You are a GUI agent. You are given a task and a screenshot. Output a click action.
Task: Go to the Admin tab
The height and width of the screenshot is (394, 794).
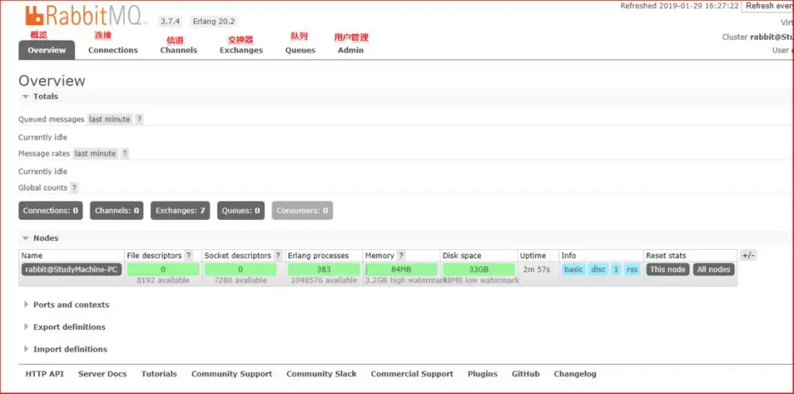[351, 50]
